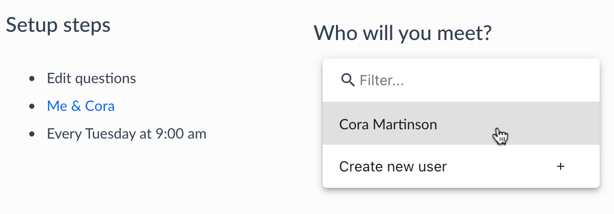Choose the Create new user option

pyautogui.click(x=393, y=167)
